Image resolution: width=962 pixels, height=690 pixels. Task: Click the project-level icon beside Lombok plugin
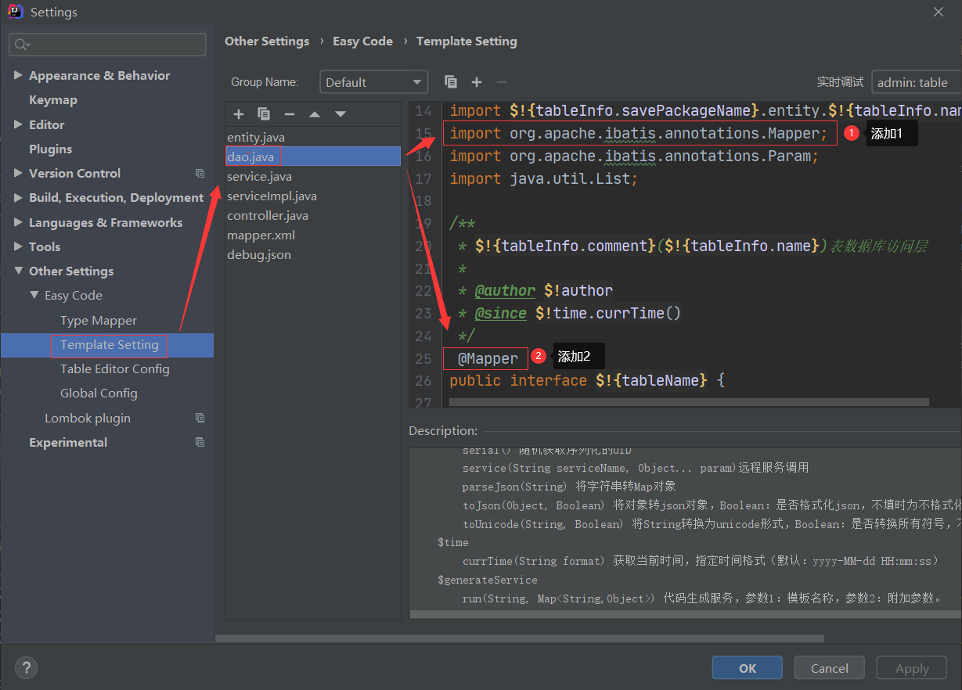tap(200, 418)
